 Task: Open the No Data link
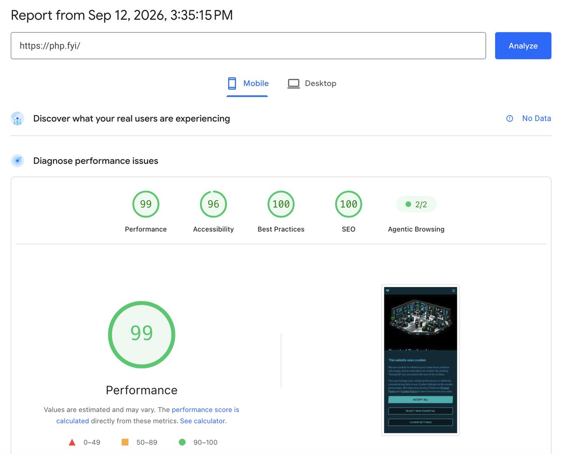(x=536, y=118)
